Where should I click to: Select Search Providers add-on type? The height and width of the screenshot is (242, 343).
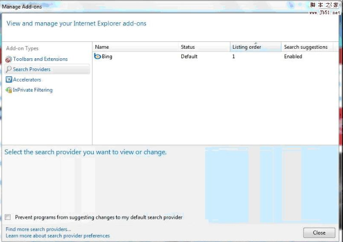pyautogui.click(x=32, y=69)
